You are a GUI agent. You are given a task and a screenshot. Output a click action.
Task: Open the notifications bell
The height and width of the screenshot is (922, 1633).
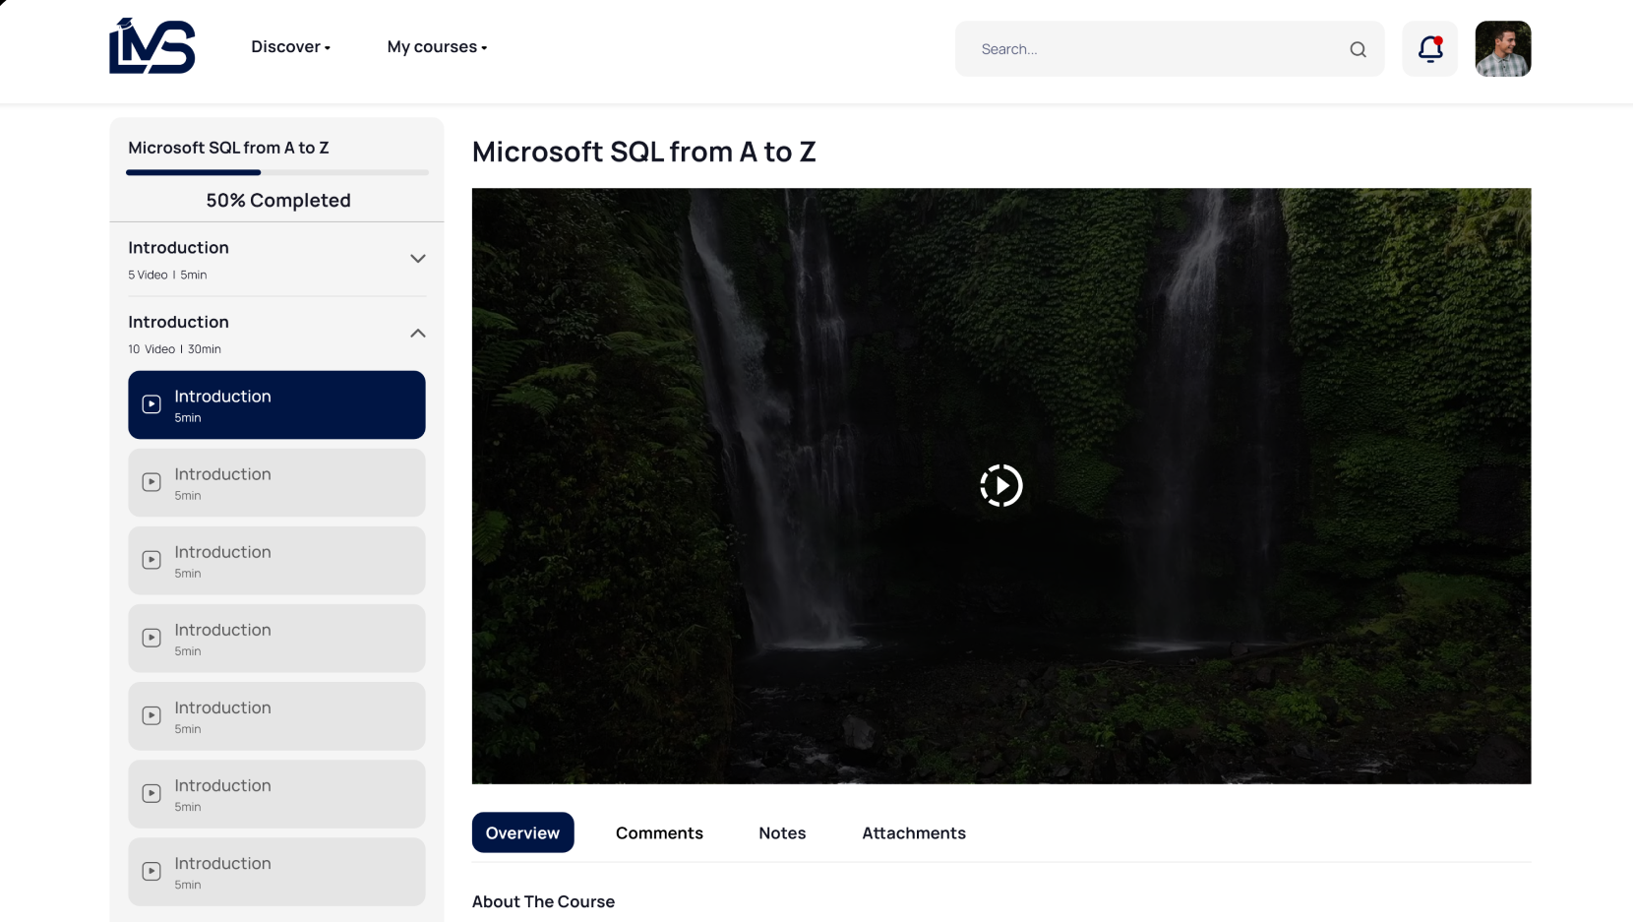(x=1429, y=48)
